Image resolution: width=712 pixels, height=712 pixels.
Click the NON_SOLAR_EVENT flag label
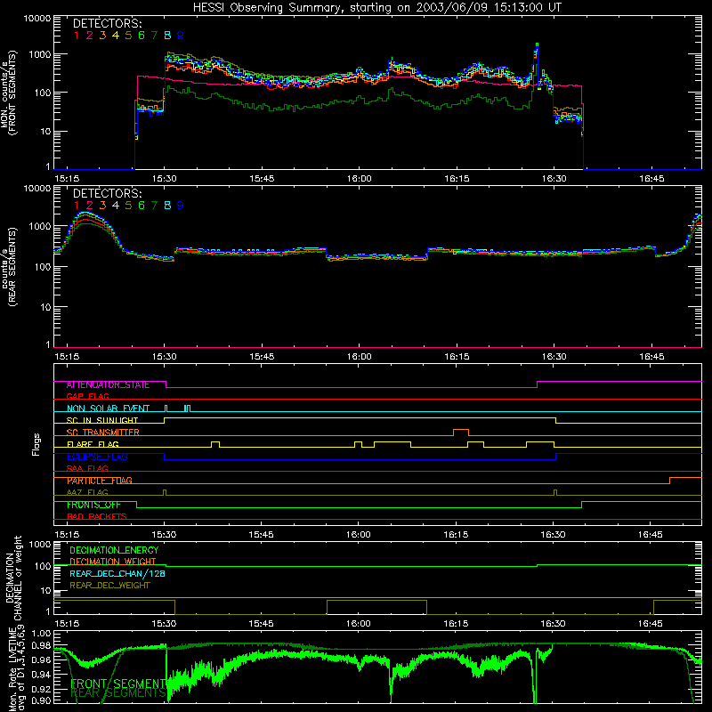(x=108, y=409)
